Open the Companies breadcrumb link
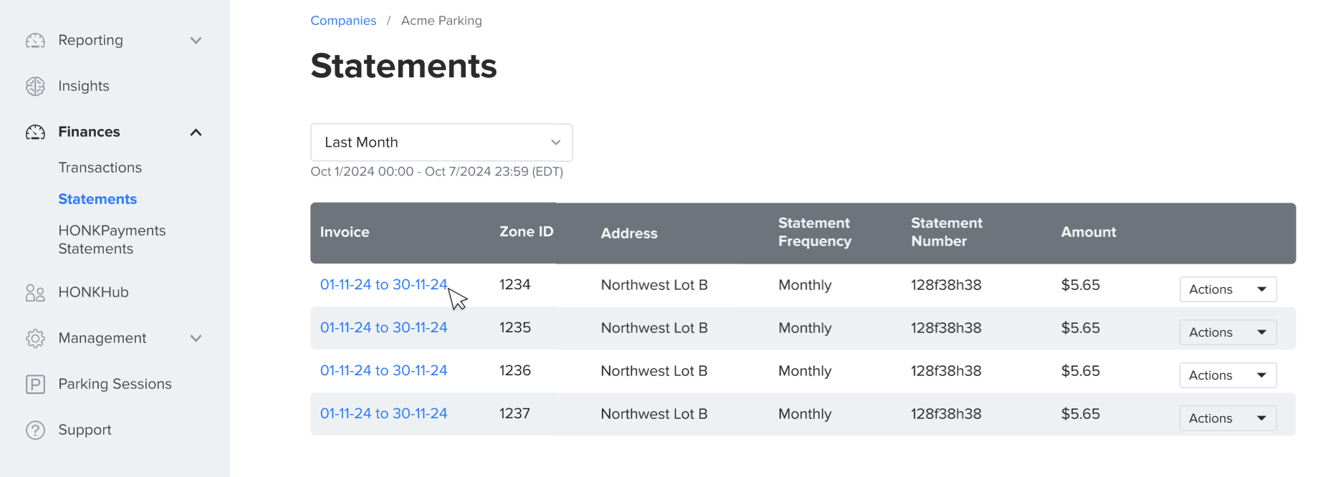 pos(343,20)
